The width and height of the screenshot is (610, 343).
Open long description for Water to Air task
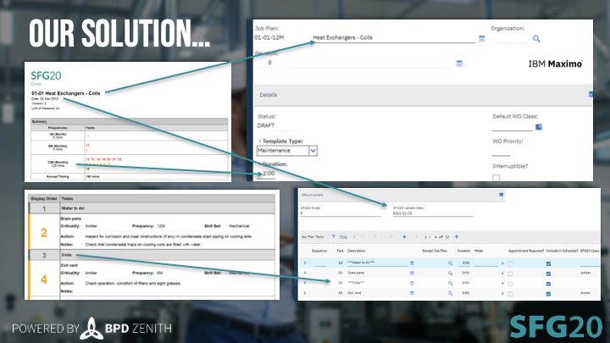[412, 263]
